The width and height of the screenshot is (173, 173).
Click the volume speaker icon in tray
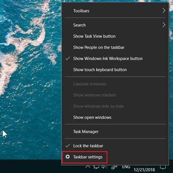point(104,167)
